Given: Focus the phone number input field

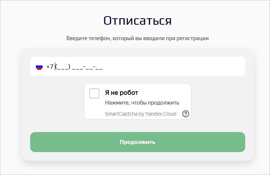Looking at the screenshot, I should (x=138, y=66).
